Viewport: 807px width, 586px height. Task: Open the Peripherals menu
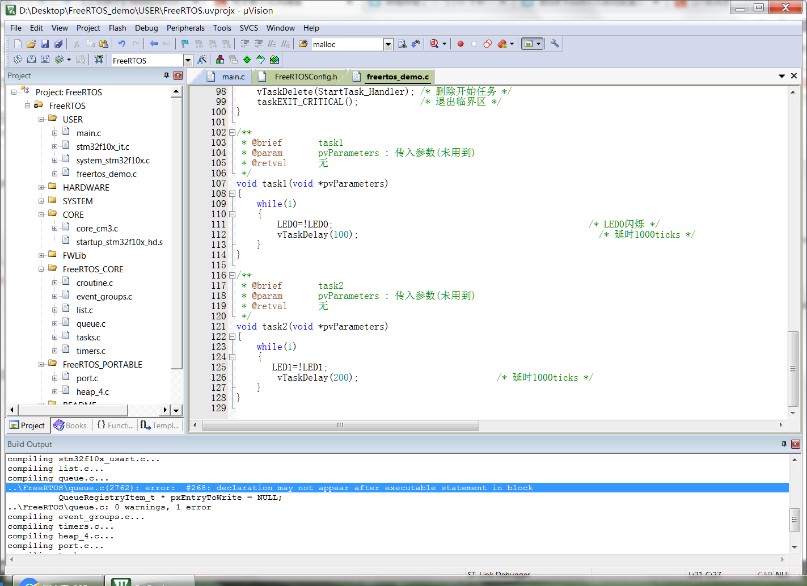click(185, 28)
